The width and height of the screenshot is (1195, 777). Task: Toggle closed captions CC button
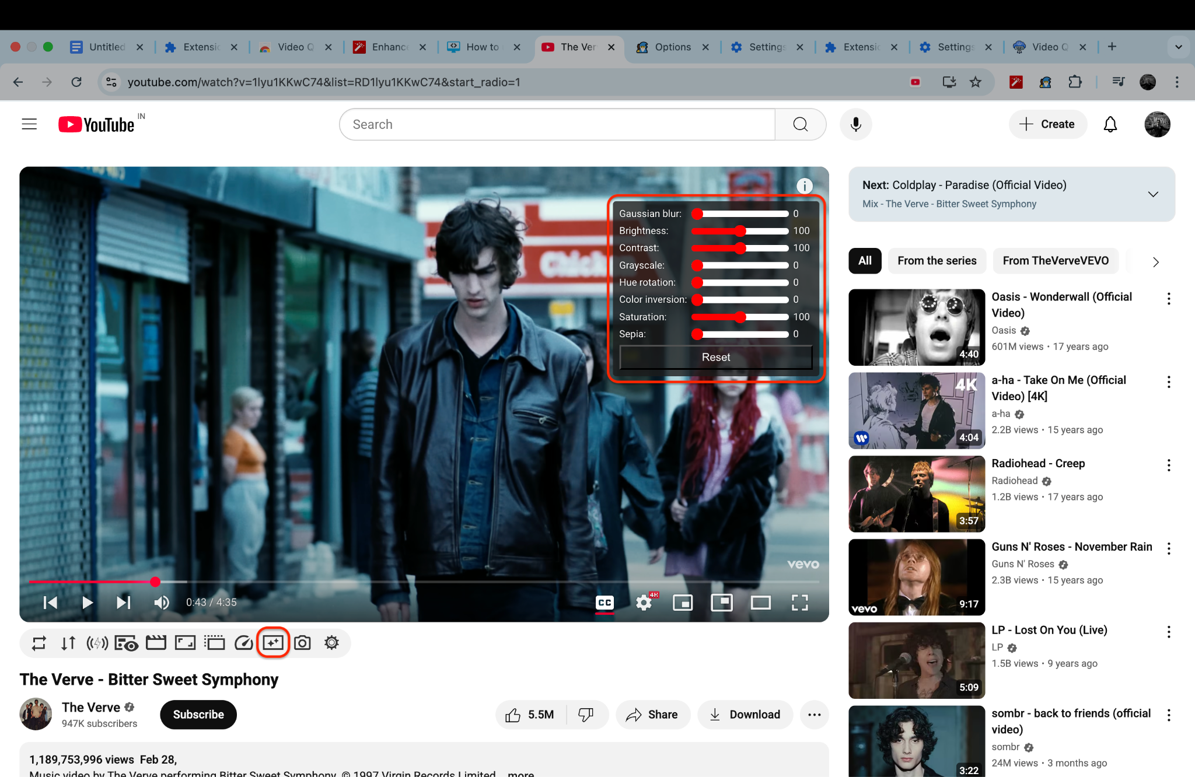[605, 603]
